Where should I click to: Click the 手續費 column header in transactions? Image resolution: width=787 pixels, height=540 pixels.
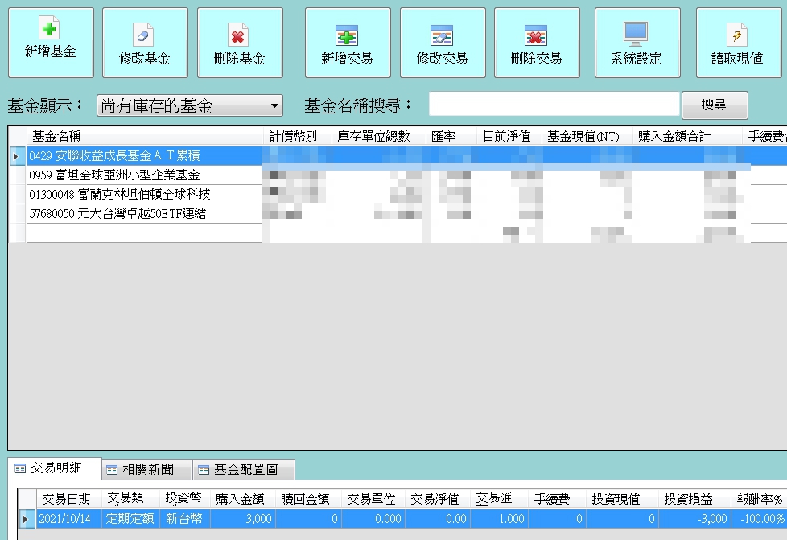(557, 499)
